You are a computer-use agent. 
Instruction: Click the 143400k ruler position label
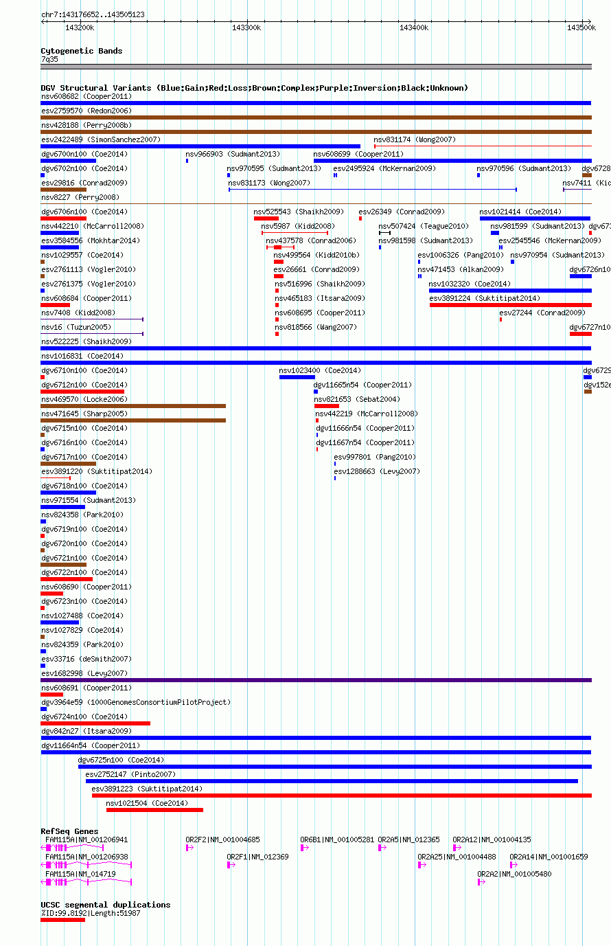(x=414, y=27)
